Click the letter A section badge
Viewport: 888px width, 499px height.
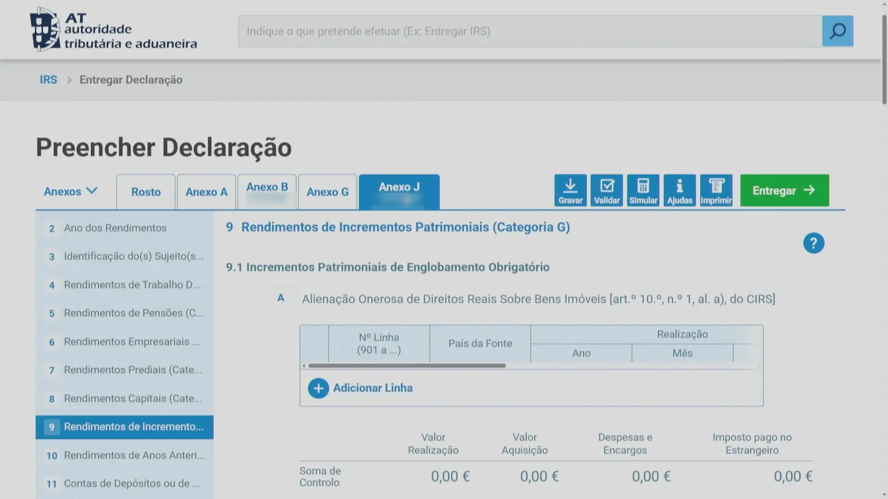(281, 298)
